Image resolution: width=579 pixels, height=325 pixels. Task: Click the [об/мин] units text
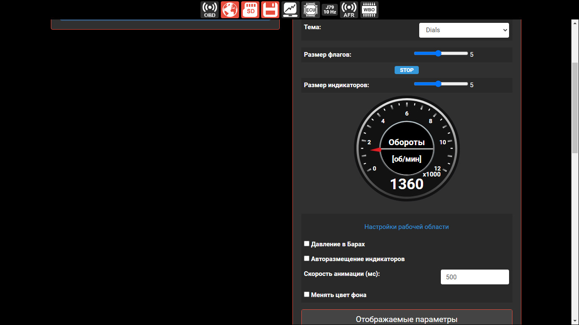tap(407, 159)
